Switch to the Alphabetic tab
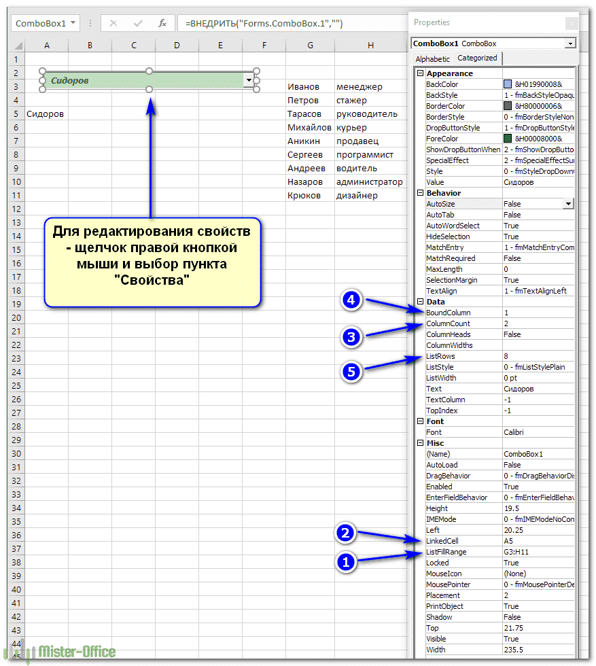Image resolution: width=596 pixels, height=666 pixels. pyautogui.click(x=433, y=58)
